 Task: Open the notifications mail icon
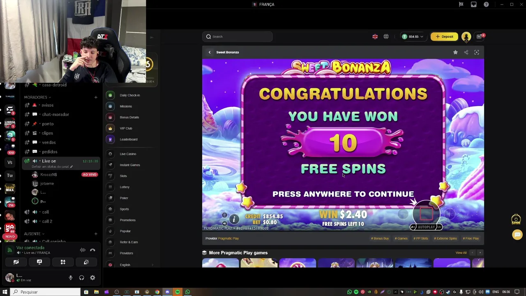click(x=479, y=37)
